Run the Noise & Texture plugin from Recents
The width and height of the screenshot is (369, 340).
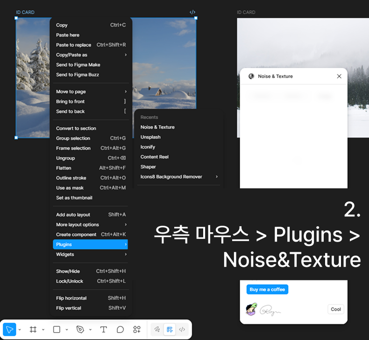pos(179,127)
